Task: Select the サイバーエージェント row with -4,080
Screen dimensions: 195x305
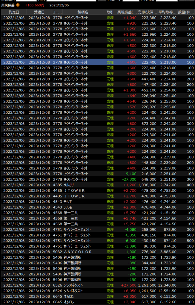Action: [x=89, y=229]
